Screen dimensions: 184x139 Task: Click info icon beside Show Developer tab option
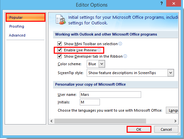pos(125,56)
